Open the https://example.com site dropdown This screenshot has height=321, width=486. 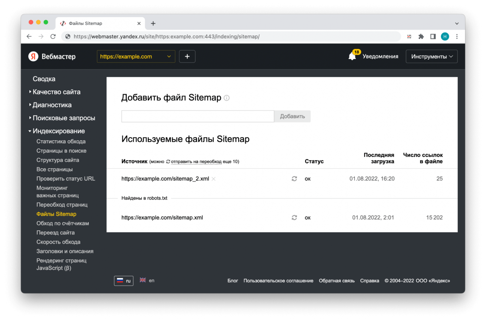click(136, 56)
